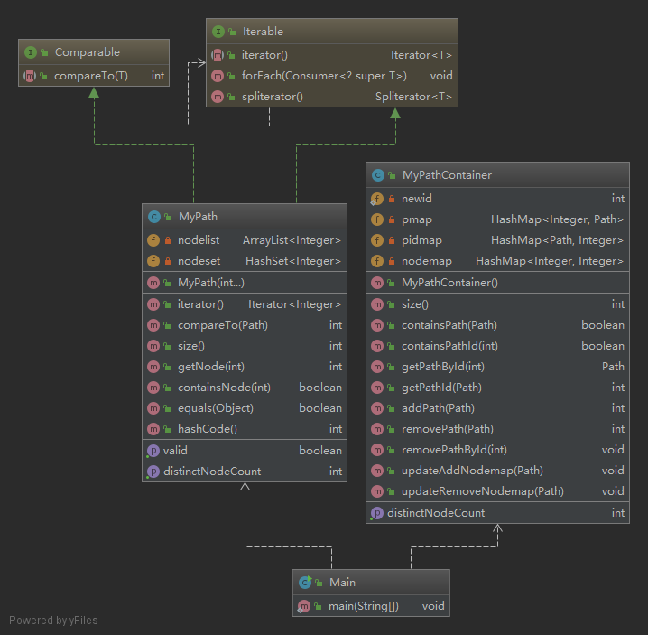Click the Powered by yFiles label
Screen dimensions: 648x635
tap(54, 621)
